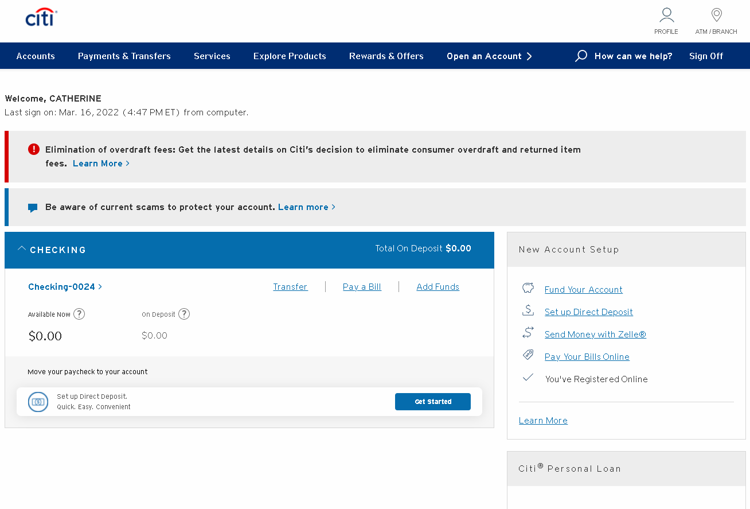This screenshot has width=750, height=509.
Task: Click the Citi logo
Action: pyautogui.click(x=41, y=17)
